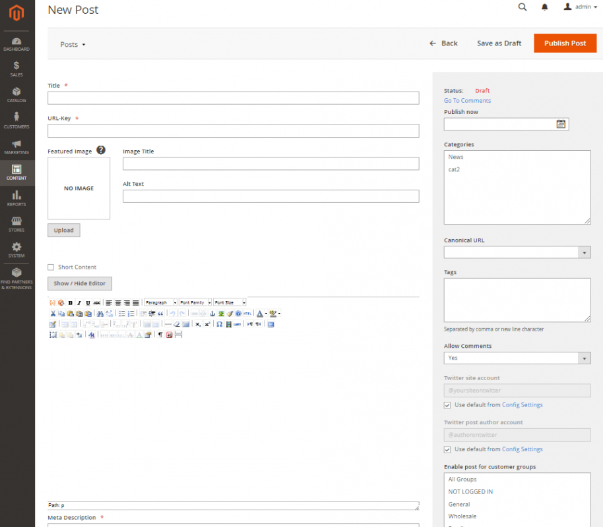
Task: Apply italic formatting
Action: point(79,302)
